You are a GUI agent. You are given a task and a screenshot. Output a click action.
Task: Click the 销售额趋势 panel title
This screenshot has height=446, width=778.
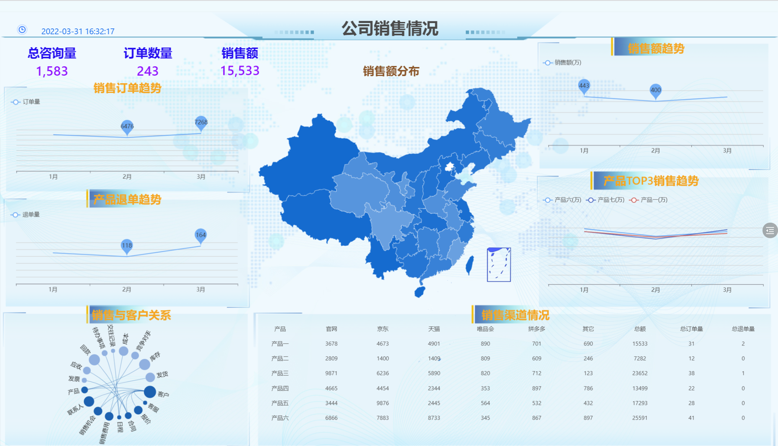click(x=656, y=48)
